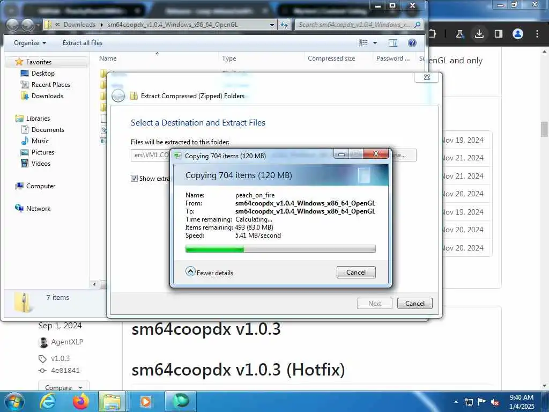Toggle Show extracted files checkbox

click(134, 178)
